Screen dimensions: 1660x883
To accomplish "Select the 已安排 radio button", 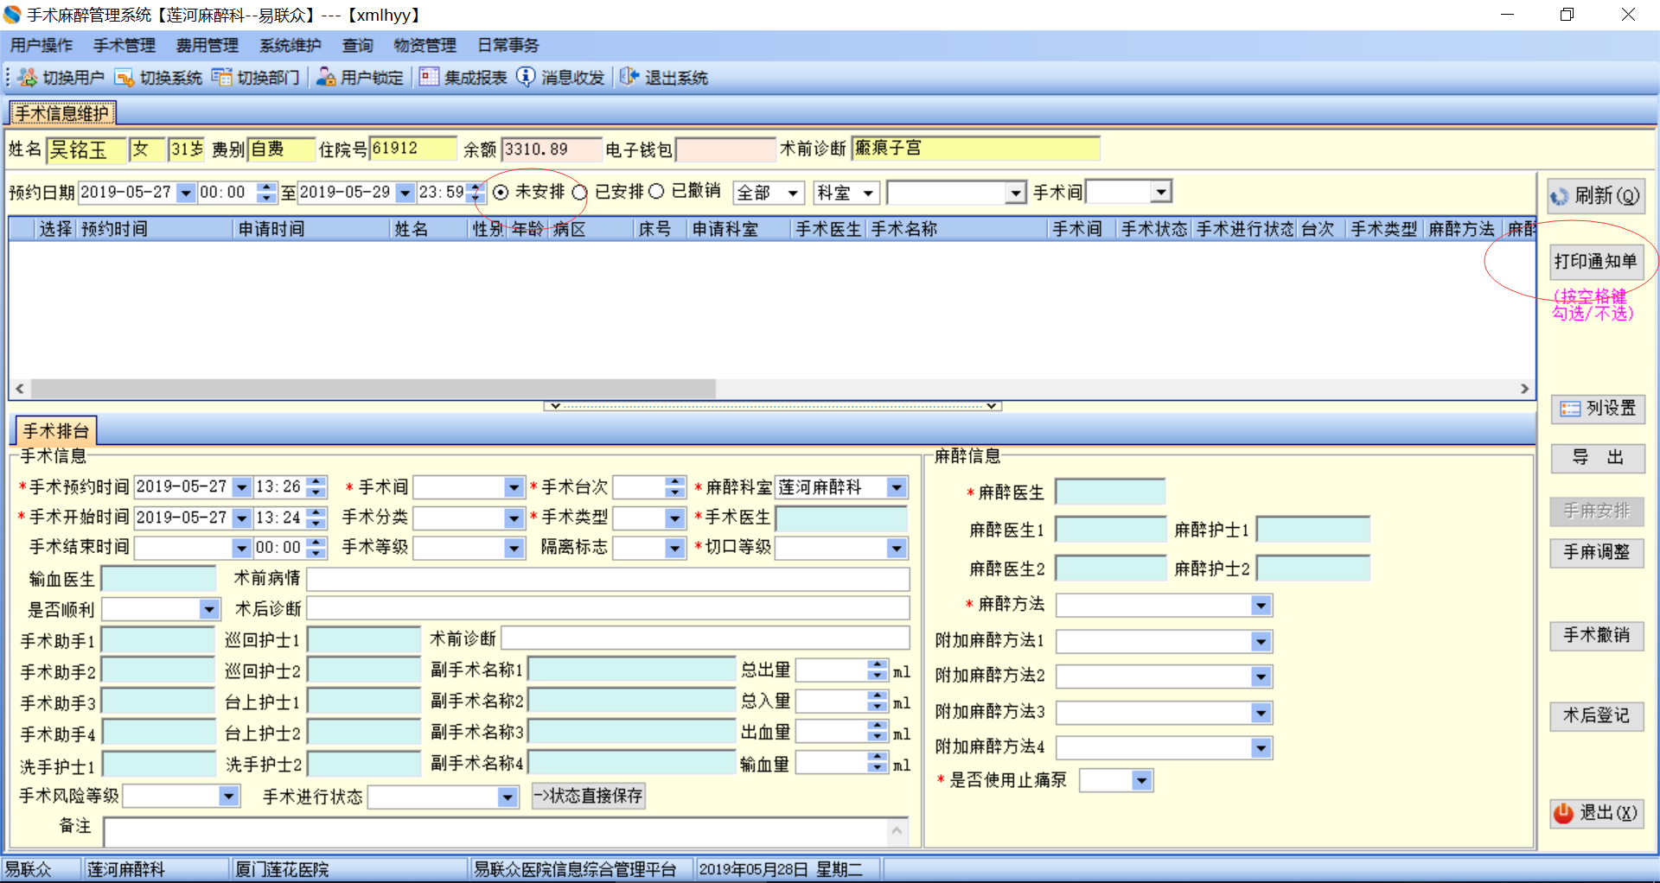I will coord(579,193).
